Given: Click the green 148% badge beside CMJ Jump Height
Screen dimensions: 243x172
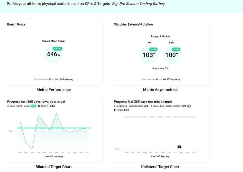Looking at the screenshot, I should (34, 106).
